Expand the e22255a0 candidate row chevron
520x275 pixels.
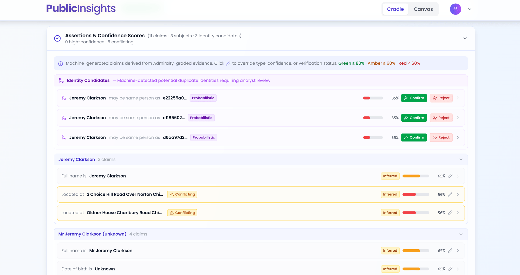(x=458, y=98)
